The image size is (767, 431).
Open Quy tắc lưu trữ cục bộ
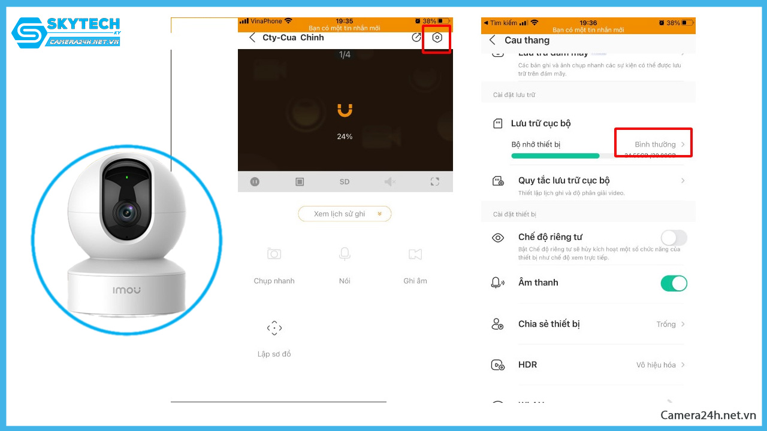(x=587, y=181)
